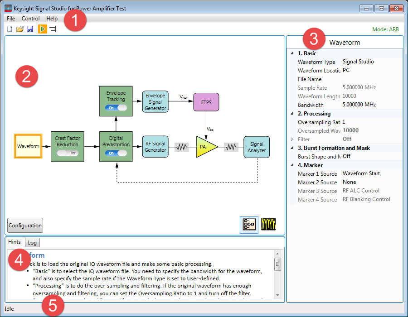The height and width of the screenshot is (317, 408).
Task: Switch to block diagram view icon
Action: (249, 225)
